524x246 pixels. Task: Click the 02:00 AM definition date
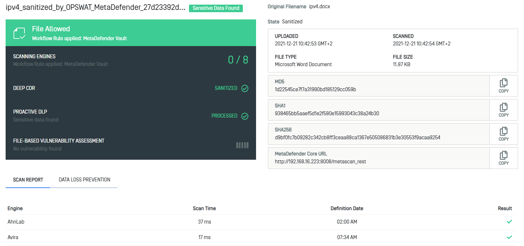347,222
